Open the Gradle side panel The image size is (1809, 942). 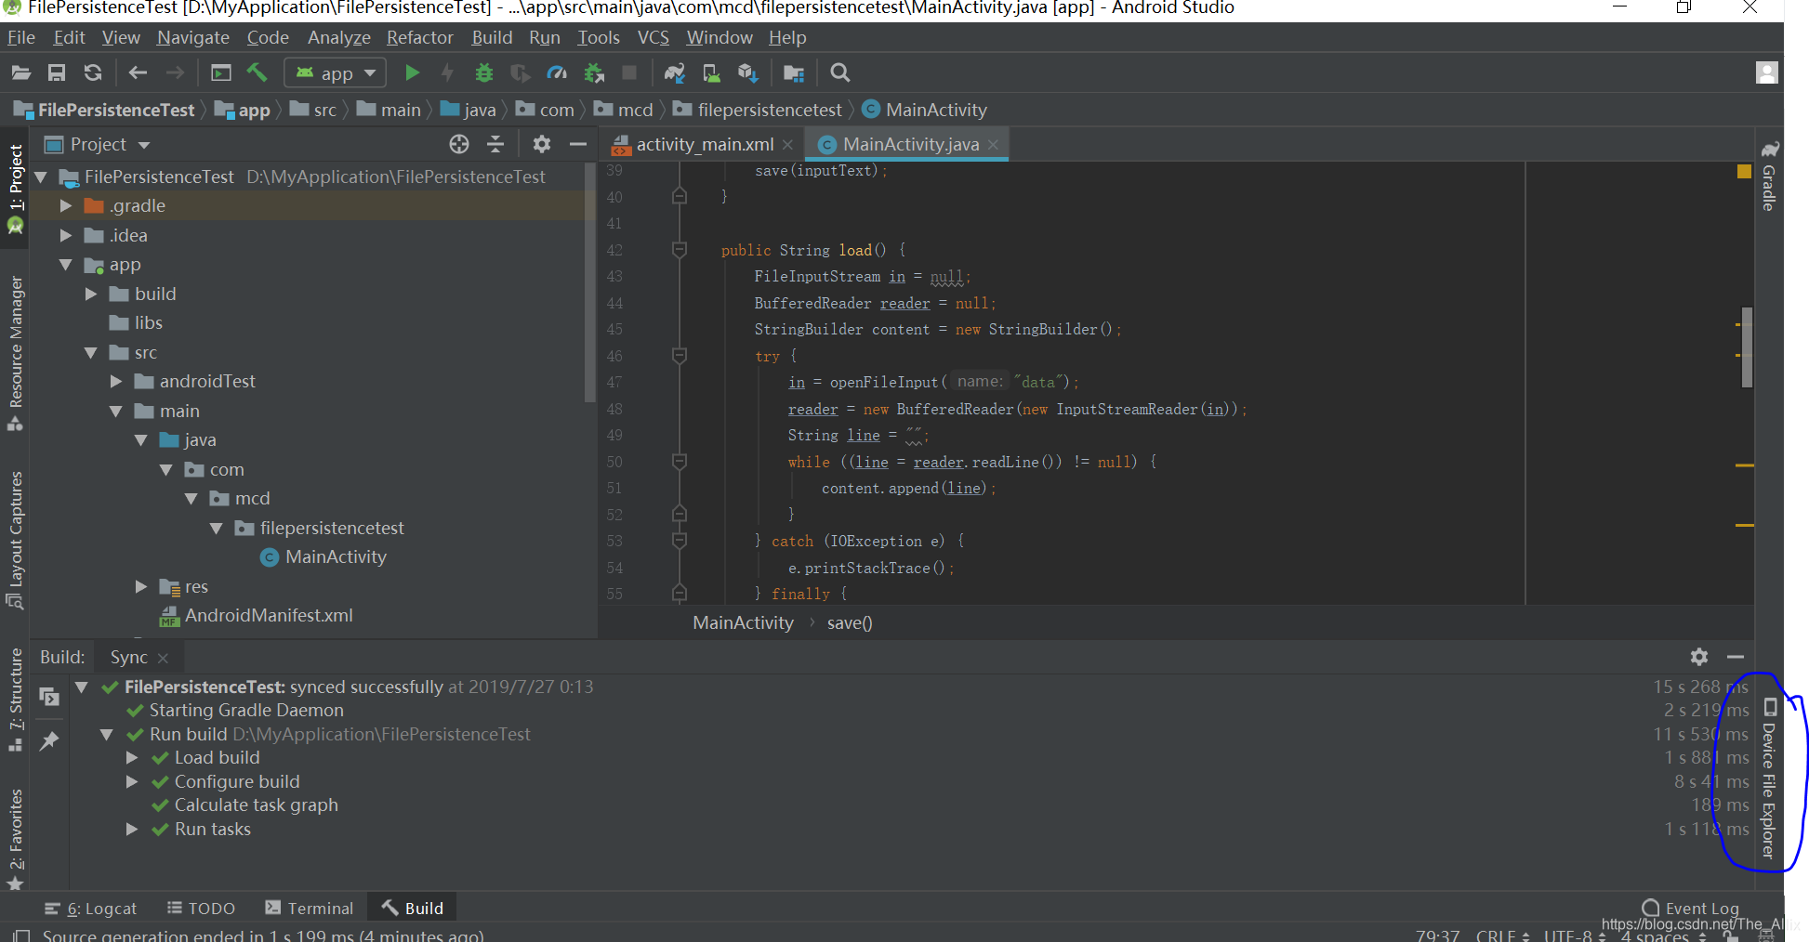(x=1769, y=177)
